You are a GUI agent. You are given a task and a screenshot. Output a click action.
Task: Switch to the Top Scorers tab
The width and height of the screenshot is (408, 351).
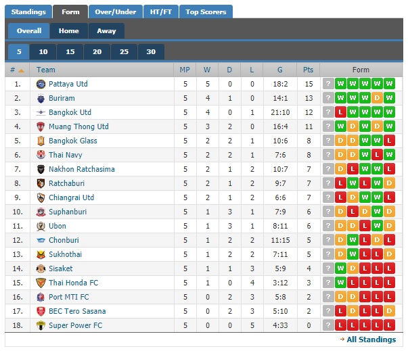pos(206,12)
